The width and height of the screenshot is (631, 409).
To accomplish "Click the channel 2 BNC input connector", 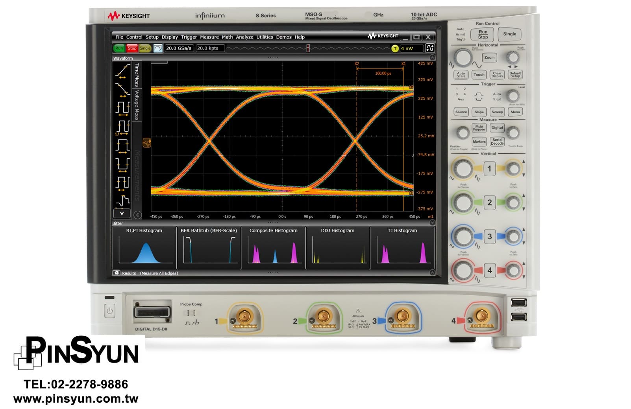I will (x=323, y=316).
